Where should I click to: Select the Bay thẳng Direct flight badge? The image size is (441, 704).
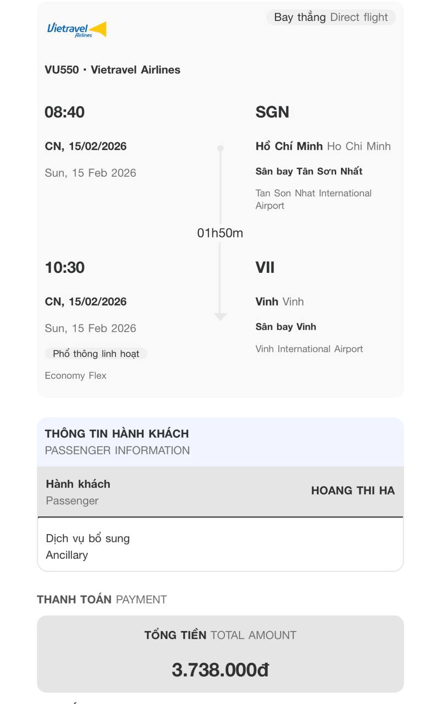(x=331, y=17)
